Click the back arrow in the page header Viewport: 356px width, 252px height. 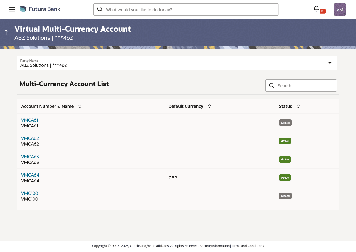[x=6, y=32]
